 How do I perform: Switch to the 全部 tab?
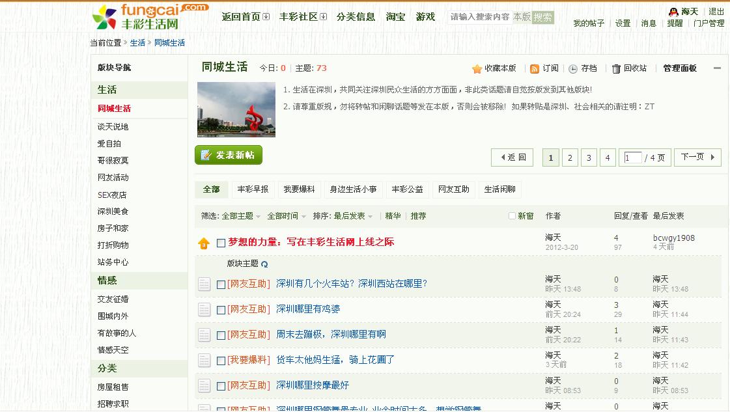pyautogui.click(x=212, y=189)
